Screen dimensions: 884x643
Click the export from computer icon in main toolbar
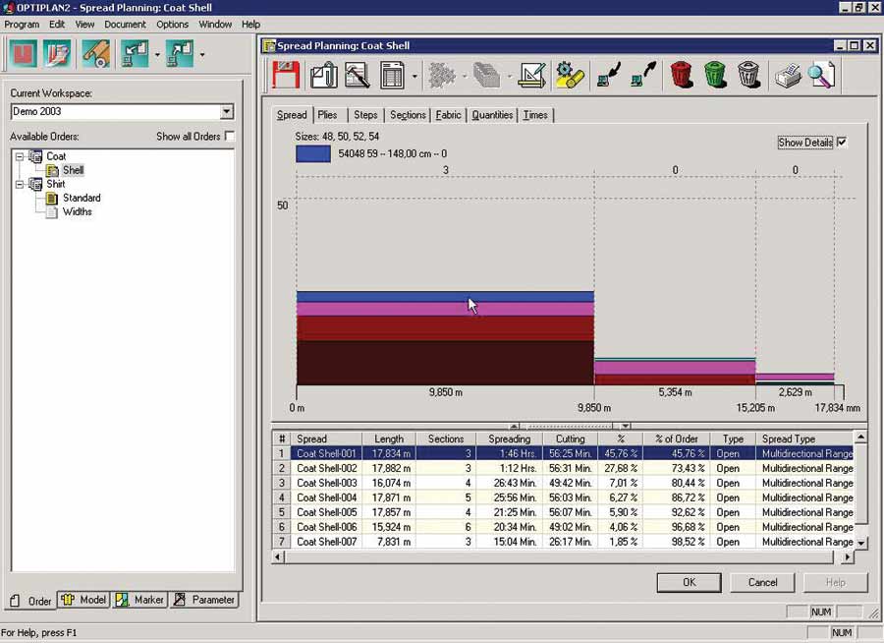(x=180, y=54)
